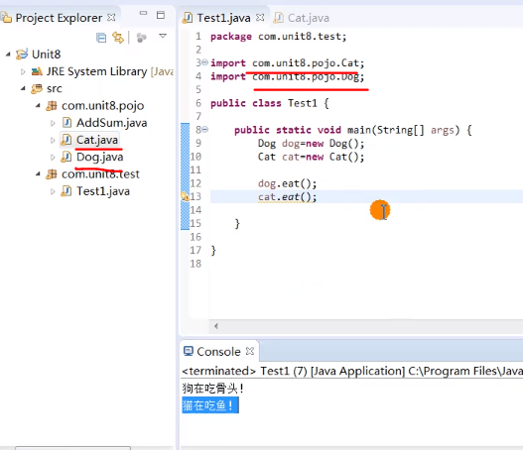The image size is (523, 450).
Task: Click Test1.java editor tab file icon
Action: click(x=188, y=18)
